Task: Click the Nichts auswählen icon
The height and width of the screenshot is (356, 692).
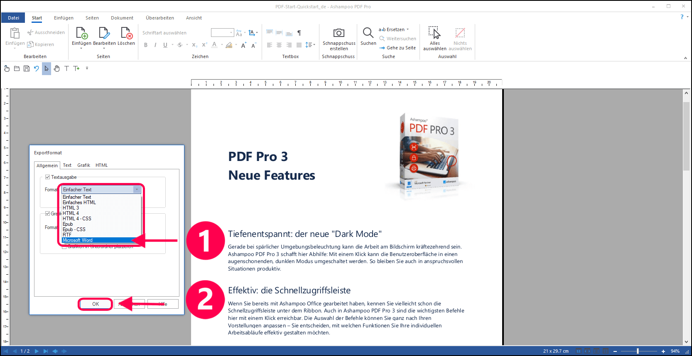Action: pyautogui.click(x=460, y=33)
